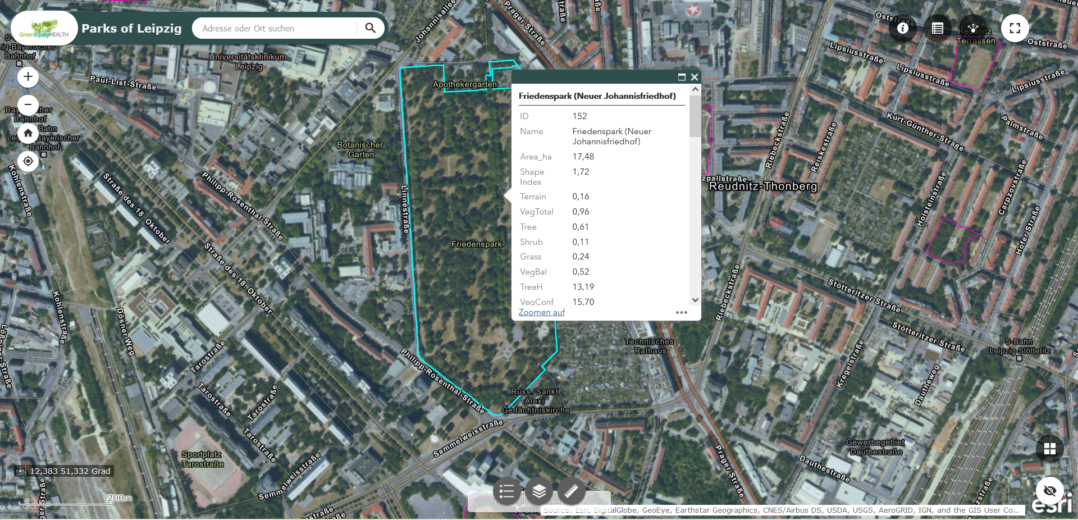Click the Esri logo
Screen dimensions: 1078x520
1052,503
